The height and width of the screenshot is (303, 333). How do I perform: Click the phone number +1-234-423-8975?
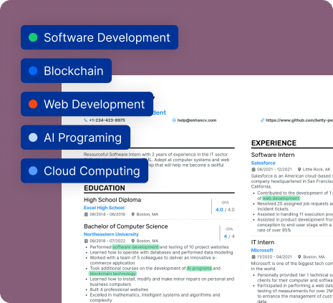[107, 120]
